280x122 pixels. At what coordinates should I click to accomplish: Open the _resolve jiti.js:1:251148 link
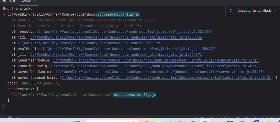coord(125,32)
